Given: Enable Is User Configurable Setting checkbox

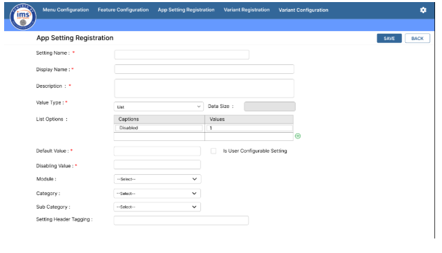Looking at the screenshot, I should pyautogui.click(x=213, y=151).
